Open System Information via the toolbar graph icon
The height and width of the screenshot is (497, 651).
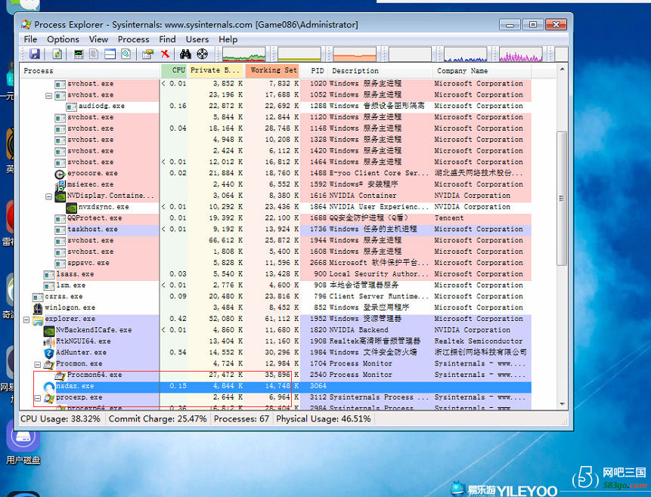(x=78, y=54)
